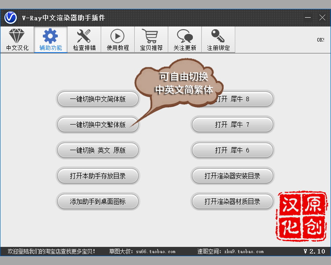The image size is (331, 265).
Task: Click the 欢迎登陆我们的淘宝店 welcome text
Action: point(51,251)
